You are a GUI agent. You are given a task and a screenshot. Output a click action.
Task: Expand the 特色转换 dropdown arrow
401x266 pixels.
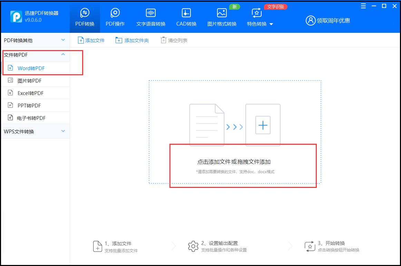pyautogui.click(x=271, y=25)
